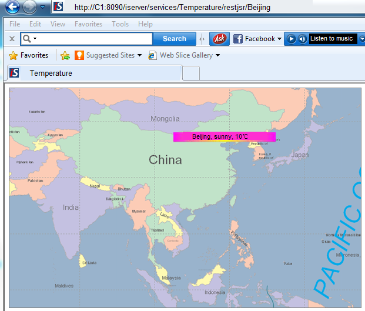Expand the Suggested Sites dropdown

[x=140, y=55]
